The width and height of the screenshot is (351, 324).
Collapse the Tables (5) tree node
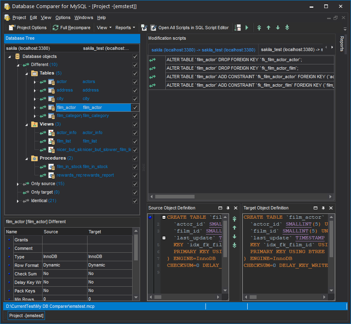26,73
